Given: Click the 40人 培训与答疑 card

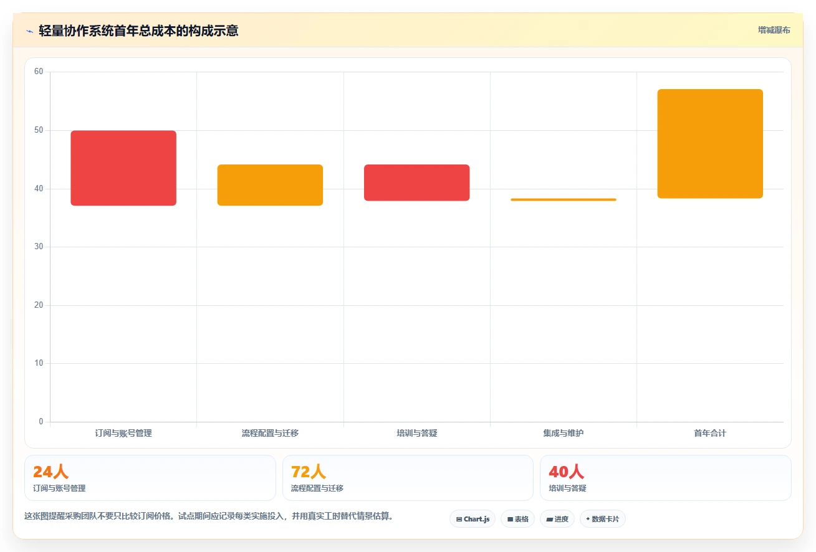Looking at the screenshot, I should point(666,478).
